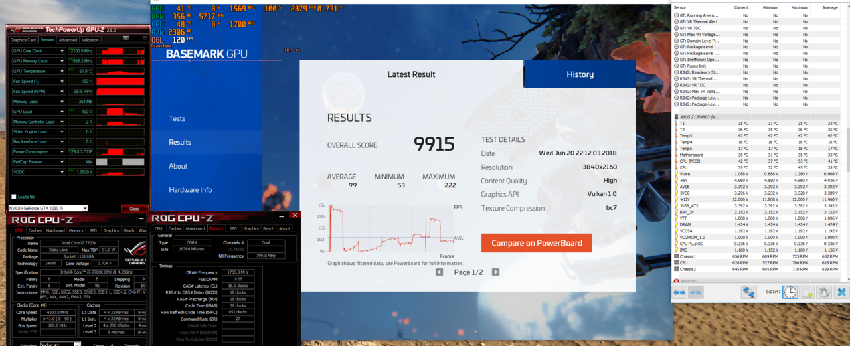The image size is (850, 346).
Task: Open HWiNFO settings gear icon
Action: pyautogui.click(x=824, y=292)
